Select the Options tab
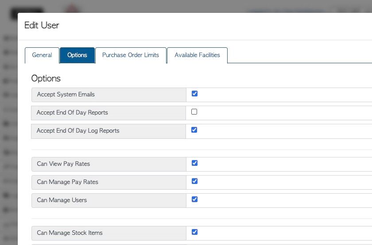Viewport: 372px width, 245px height. point(77,55)
